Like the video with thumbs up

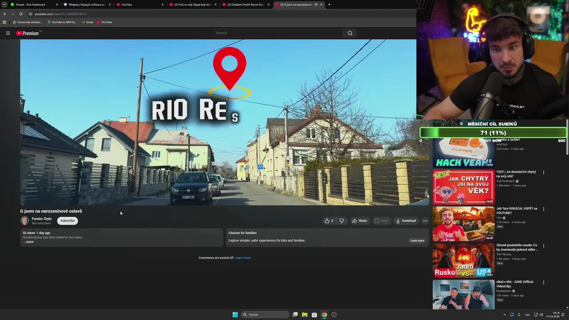[x=329, y=221]
